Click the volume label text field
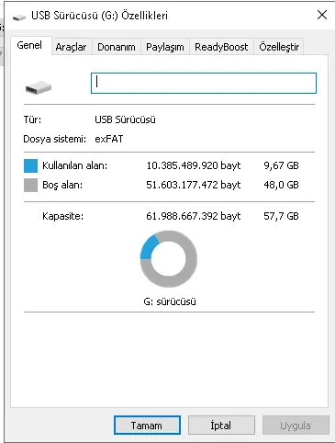The width and height of the screenshot is (335, 443). click(204, 83)
